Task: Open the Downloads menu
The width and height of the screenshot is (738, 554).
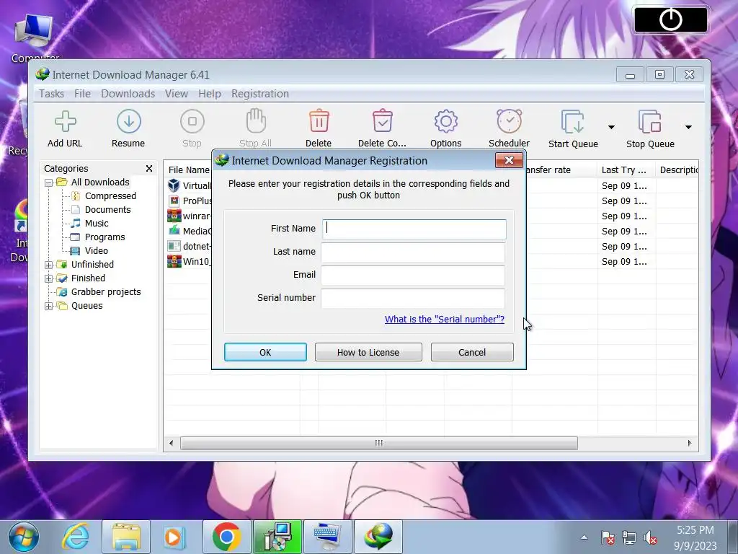Action: pyautogui.click(x=128, y=94)
